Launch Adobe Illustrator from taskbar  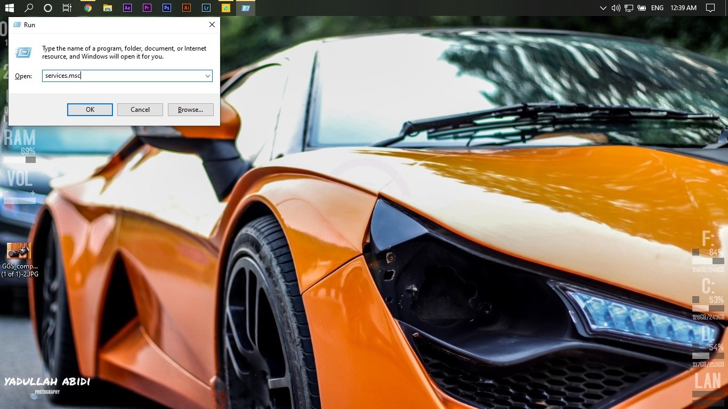pos(186,8)
